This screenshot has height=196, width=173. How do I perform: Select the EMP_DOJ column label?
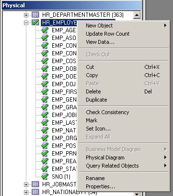pos(64,84)
